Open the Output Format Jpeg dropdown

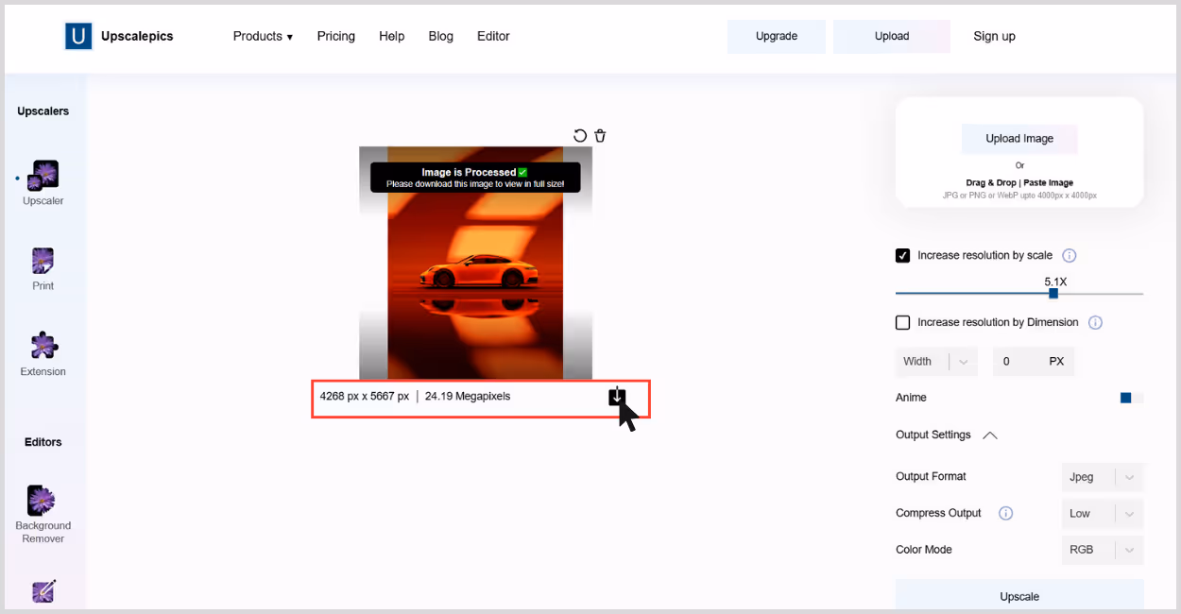[1103, 477]
